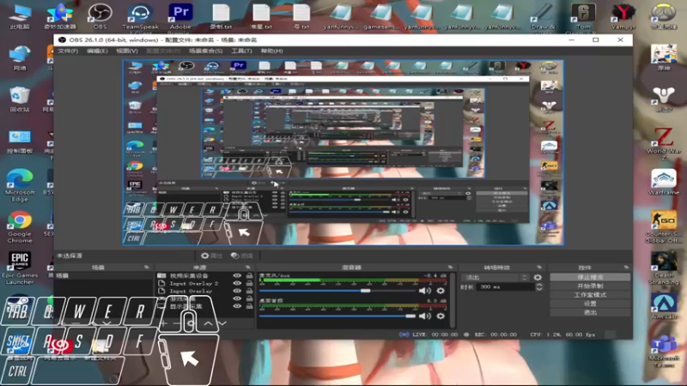This screenshot has width=687, height=386.
Task: Open source 属性 properties button
Action: (x=211, y=256)
